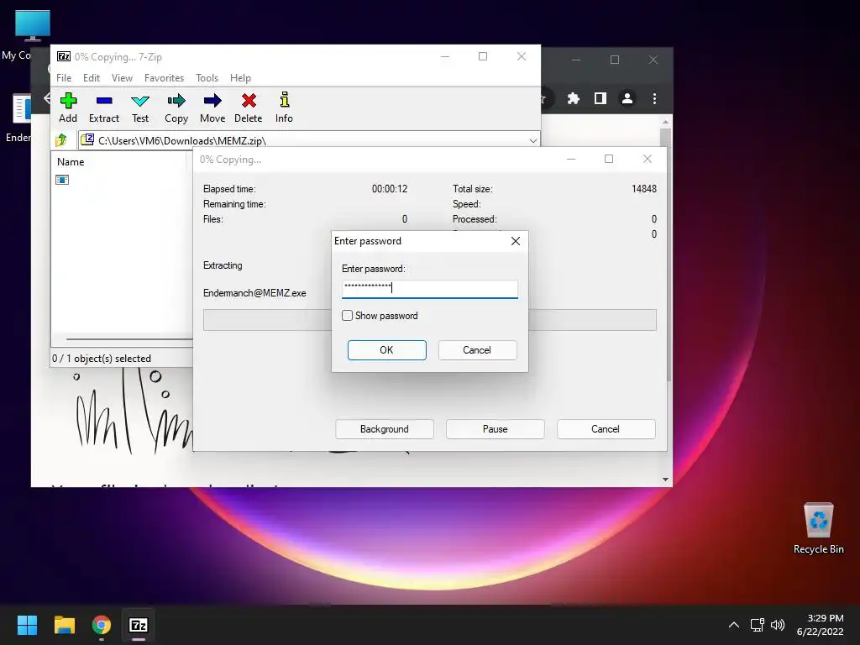Switch to Chrome in the taskbar

click(x=102, y=625)
